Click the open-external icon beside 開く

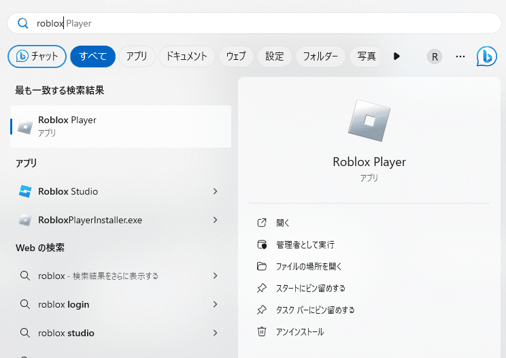(262, 223)
